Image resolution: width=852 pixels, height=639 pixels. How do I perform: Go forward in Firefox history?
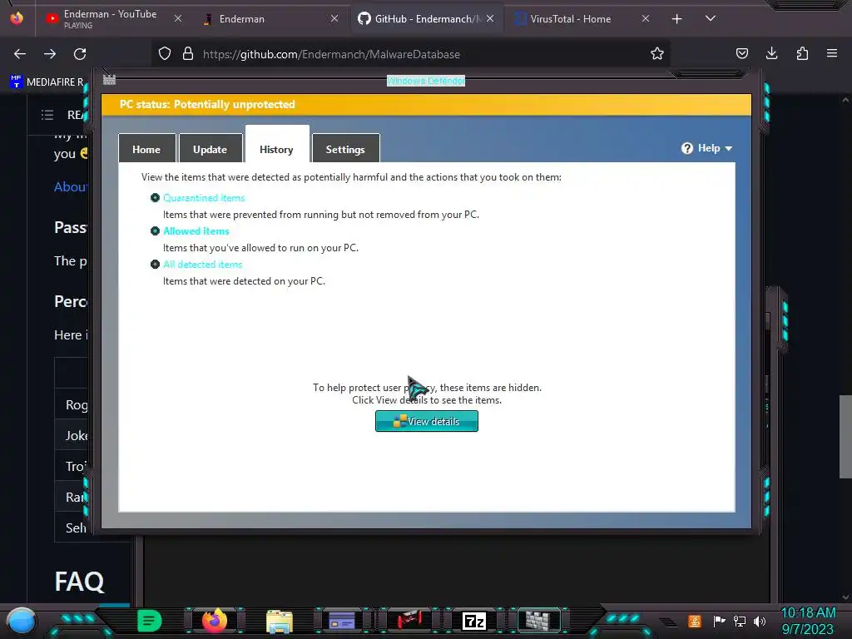(x=50, y=54)
